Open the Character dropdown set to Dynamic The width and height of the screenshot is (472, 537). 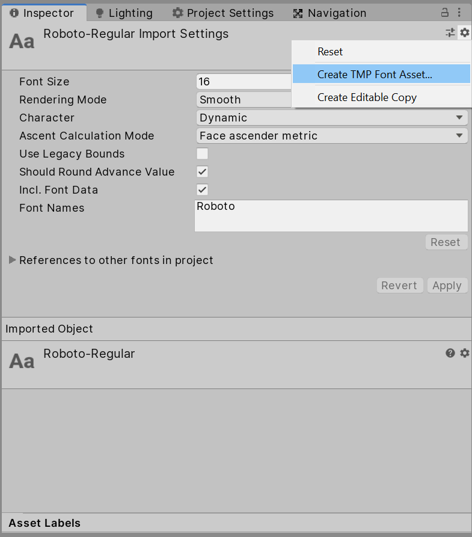[332, 118]
